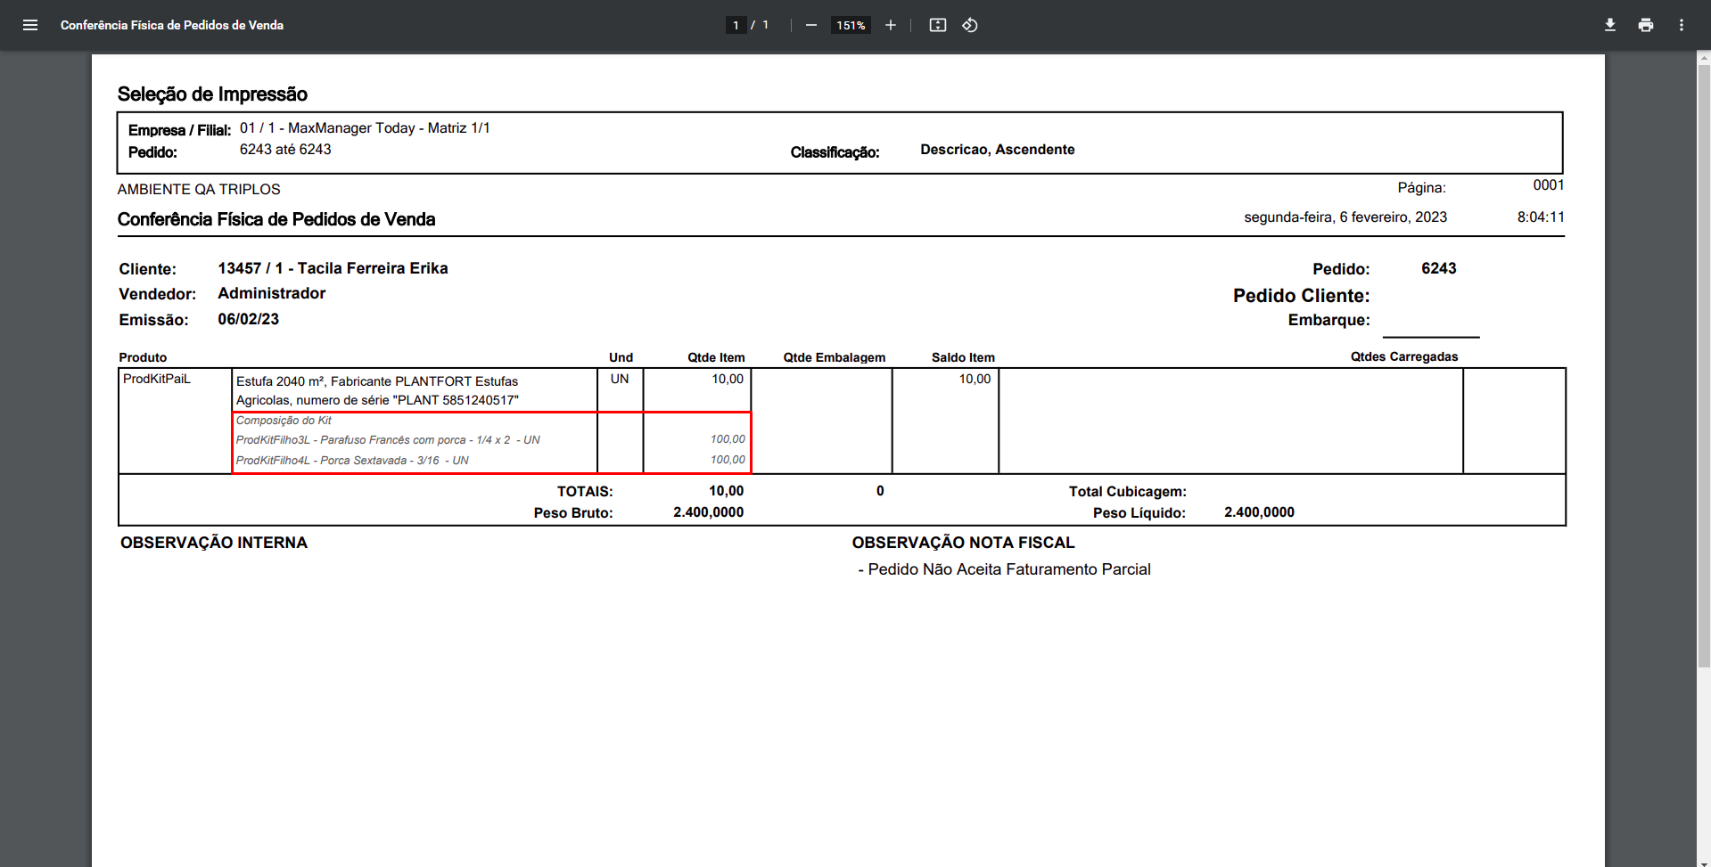
Task: Click order number '6243' beside Pedido
Action: click(x=1439, y=268)
